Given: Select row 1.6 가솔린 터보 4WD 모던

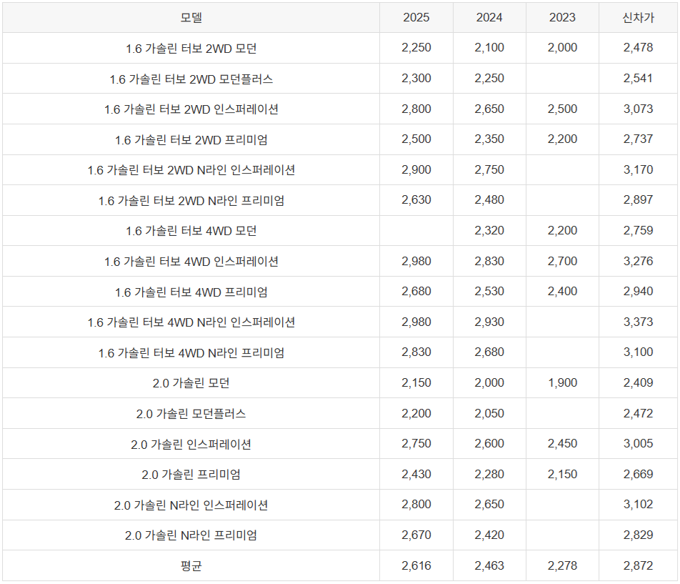Looking at the screenshot, I should (340, 230).
